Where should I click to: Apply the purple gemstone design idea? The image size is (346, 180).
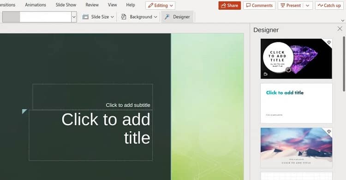click(296, 58)
